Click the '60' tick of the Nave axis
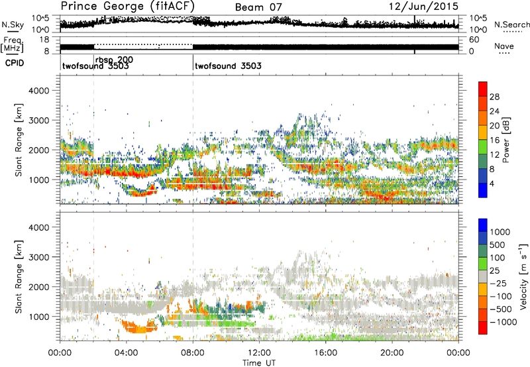 [x=474, y=40]
